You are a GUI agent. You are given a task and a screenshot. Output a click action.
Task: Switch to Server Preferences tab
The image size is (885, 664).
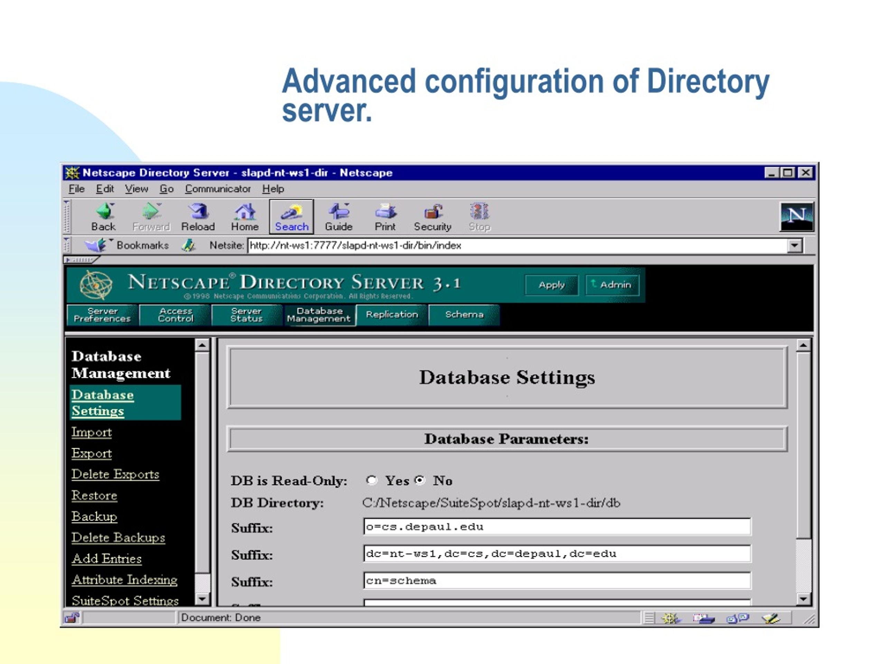click(x=102, y=315)
